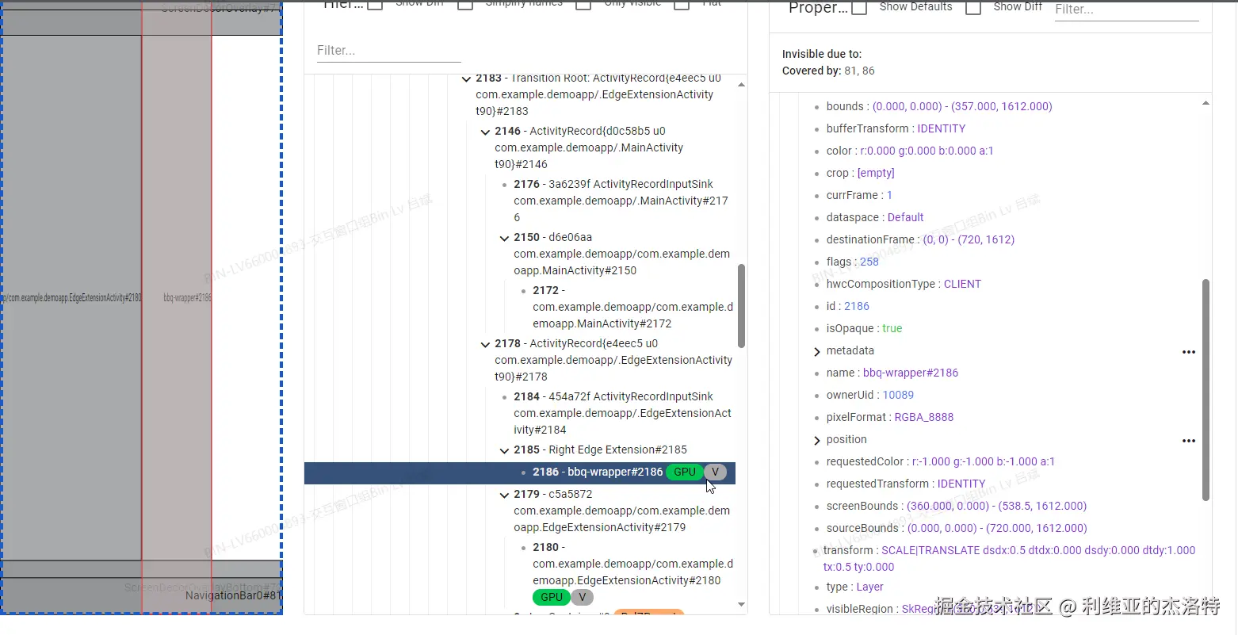Click the requestedColor r:-1.000 property
This screenshot has width=1238, height=635.
(940, 461)
